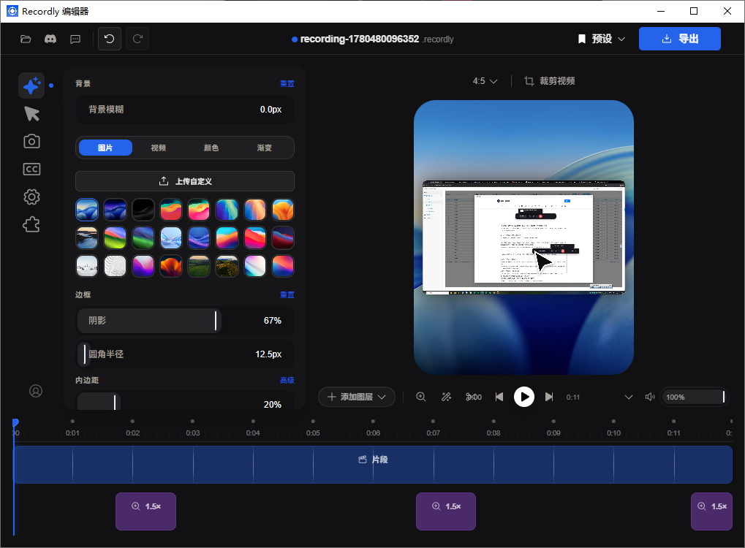The image size is (745, 548).
Task: Open the cursor settings panel
Action: (x=32, y=113)
